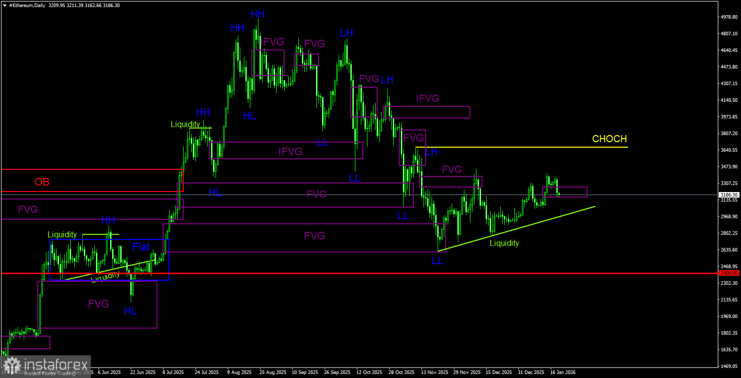The width and height of the screenshot is (741, 378).
Task: Click the 3807.20 price axis value
Action: [729, 133]
